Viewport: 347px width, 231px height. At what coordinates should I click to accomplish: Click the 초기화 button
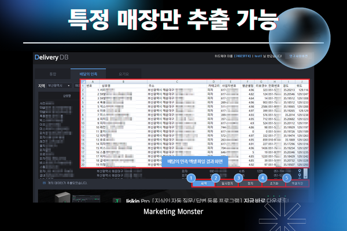click(x=274, y=184)
